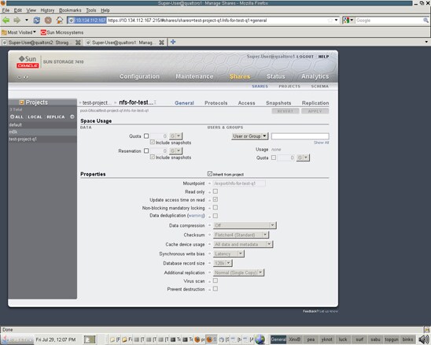This screenshot has height=345, width=431.
Task: Click the user or group name input field
Action: (300, 136)
